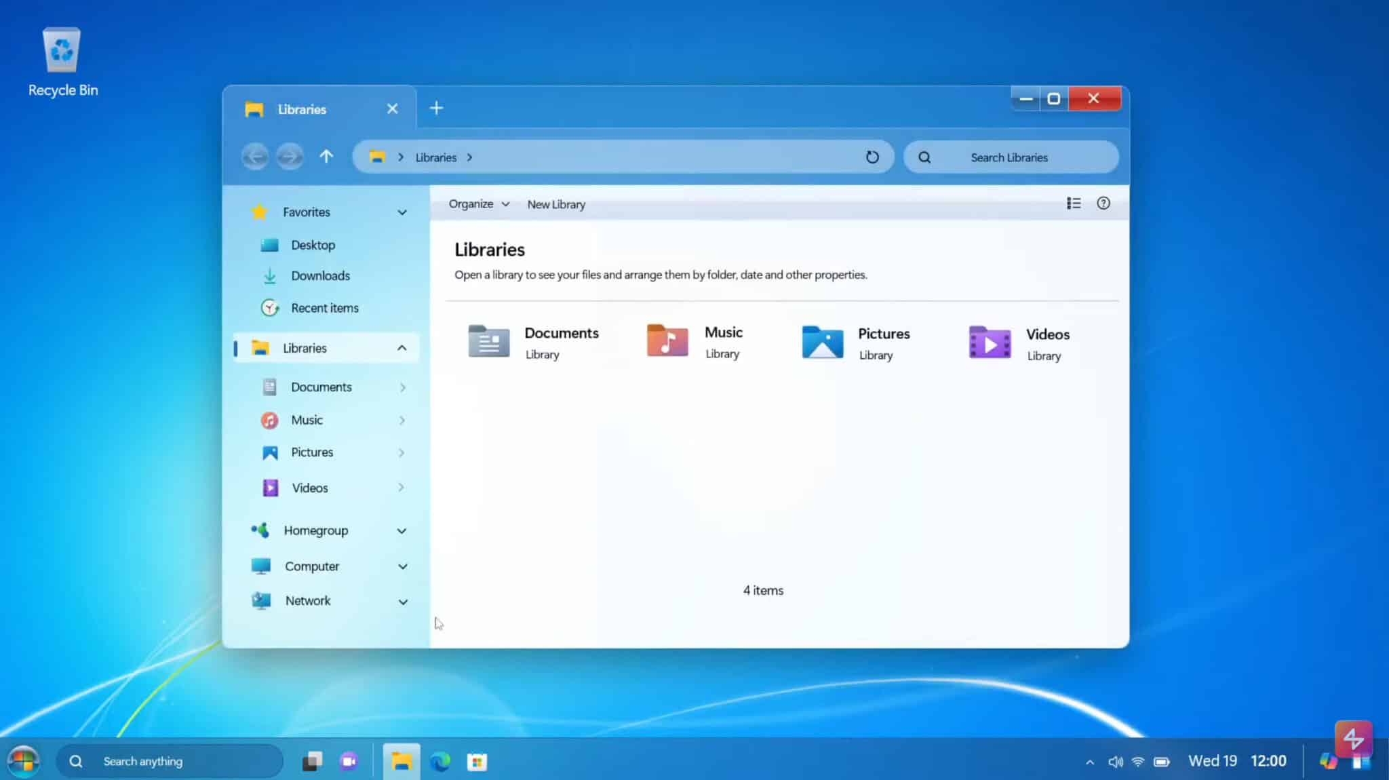Screen dimensions: 1389x780
Task: Open Recent items from the sidebar
Action: pos(325,307)
